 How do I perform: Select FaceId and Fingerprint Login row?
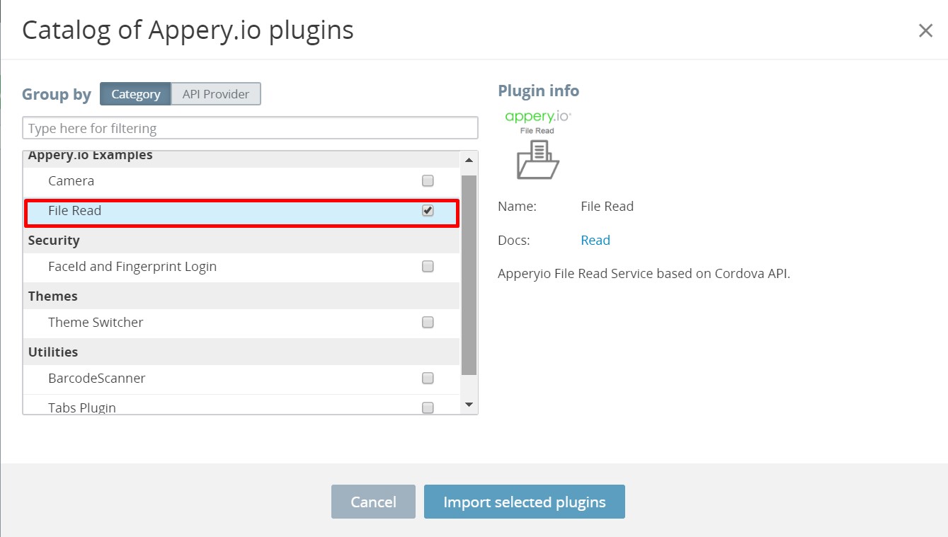[x=241, y=267]
